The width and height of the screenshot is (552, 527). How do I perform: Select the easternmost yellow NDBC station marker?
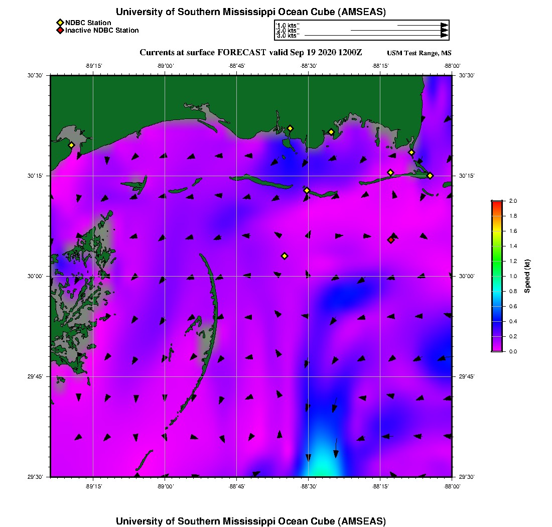point(430,176)
